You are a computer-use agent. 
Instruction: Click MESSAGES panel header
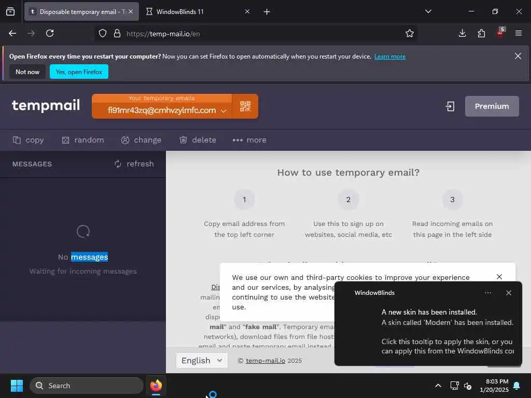tap(32, 164)
